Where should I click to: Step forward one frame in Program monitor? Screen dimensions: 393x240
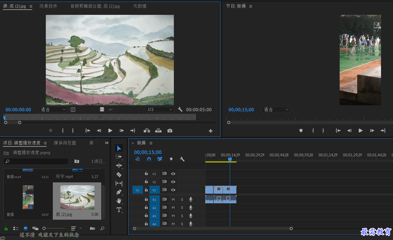372,131
